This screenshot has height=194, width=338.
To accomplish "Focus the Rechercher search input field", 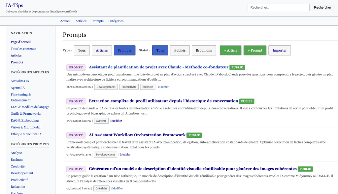I will click(278, 8).
